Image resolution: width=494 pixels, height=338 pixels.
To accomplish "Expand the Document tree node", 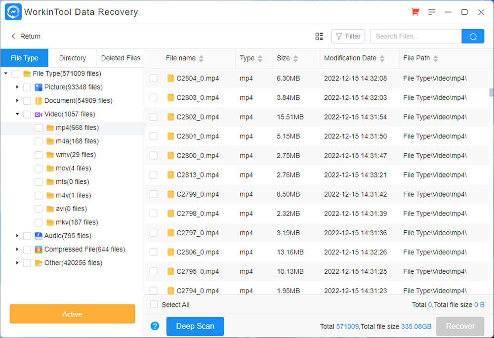I will [x=17, y=100].
